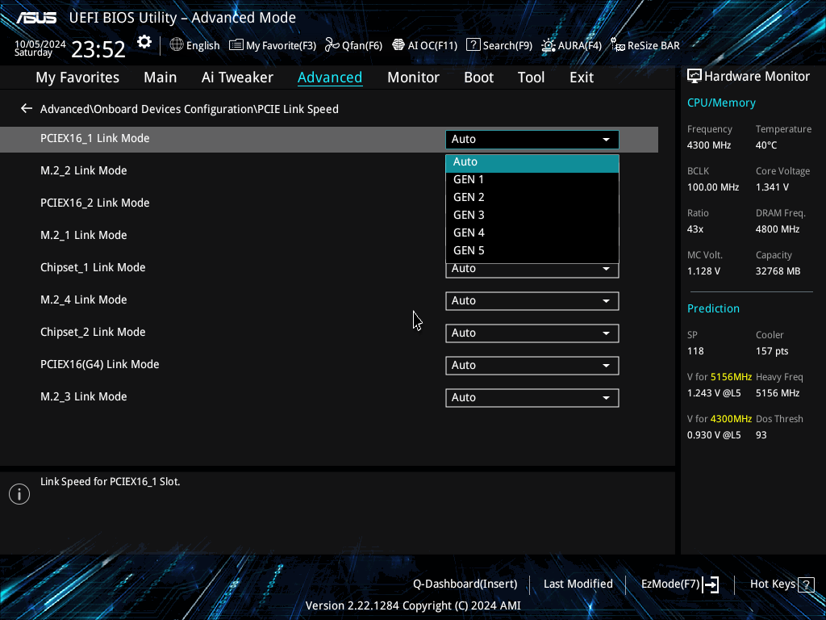Click the CPU/Memory section heading
The width and height of the screenshot is (826, 620).
(721, 103)
